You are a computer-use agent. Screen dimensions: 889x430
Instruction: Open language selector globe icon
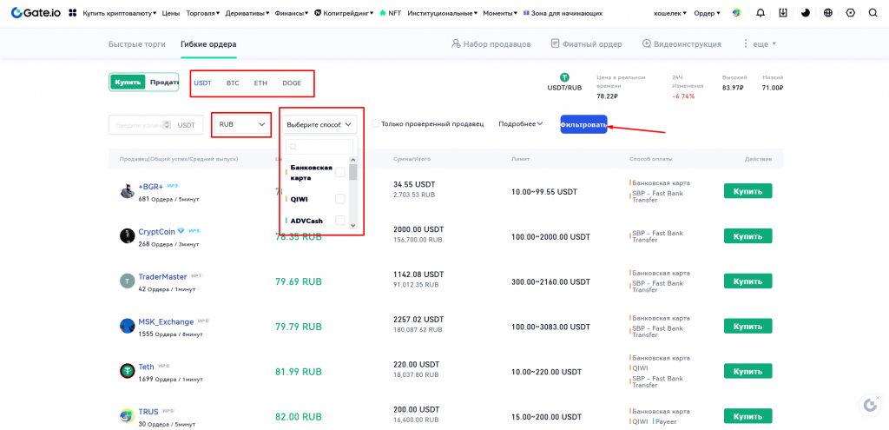[x=827, y=13]
